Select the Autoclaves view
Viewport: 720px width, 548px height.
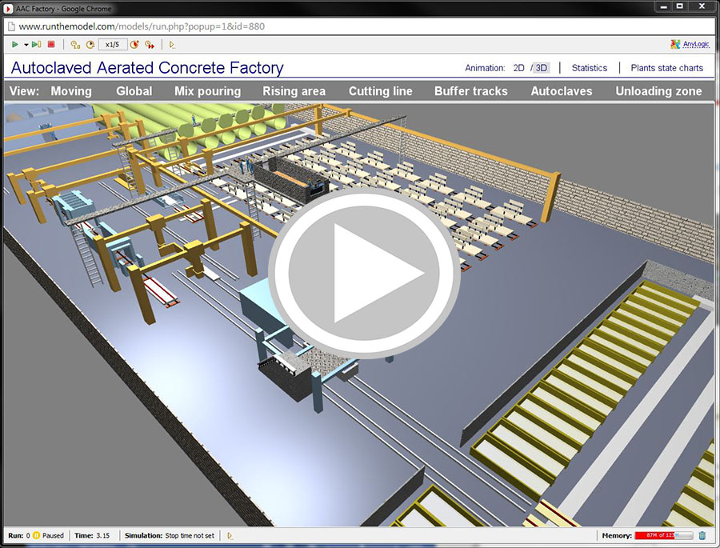pos(562,91)
